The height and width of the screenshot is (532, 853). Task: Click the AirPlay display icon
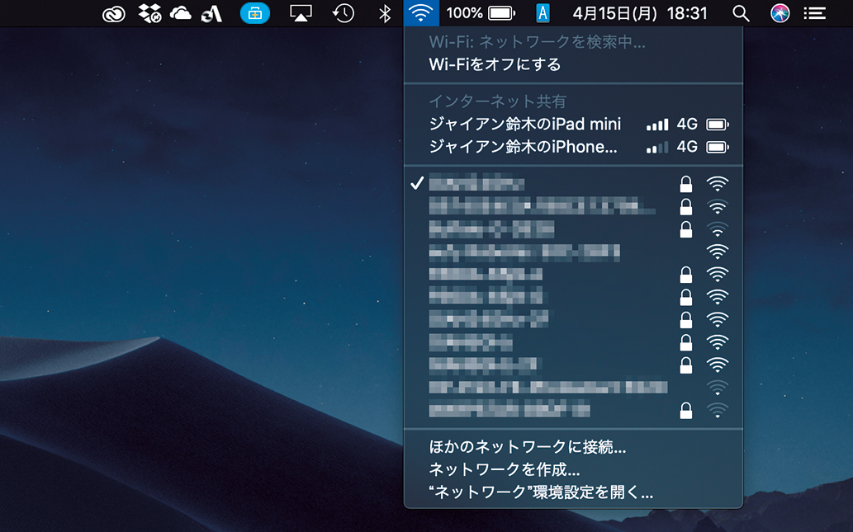click(x=301, y=13)
